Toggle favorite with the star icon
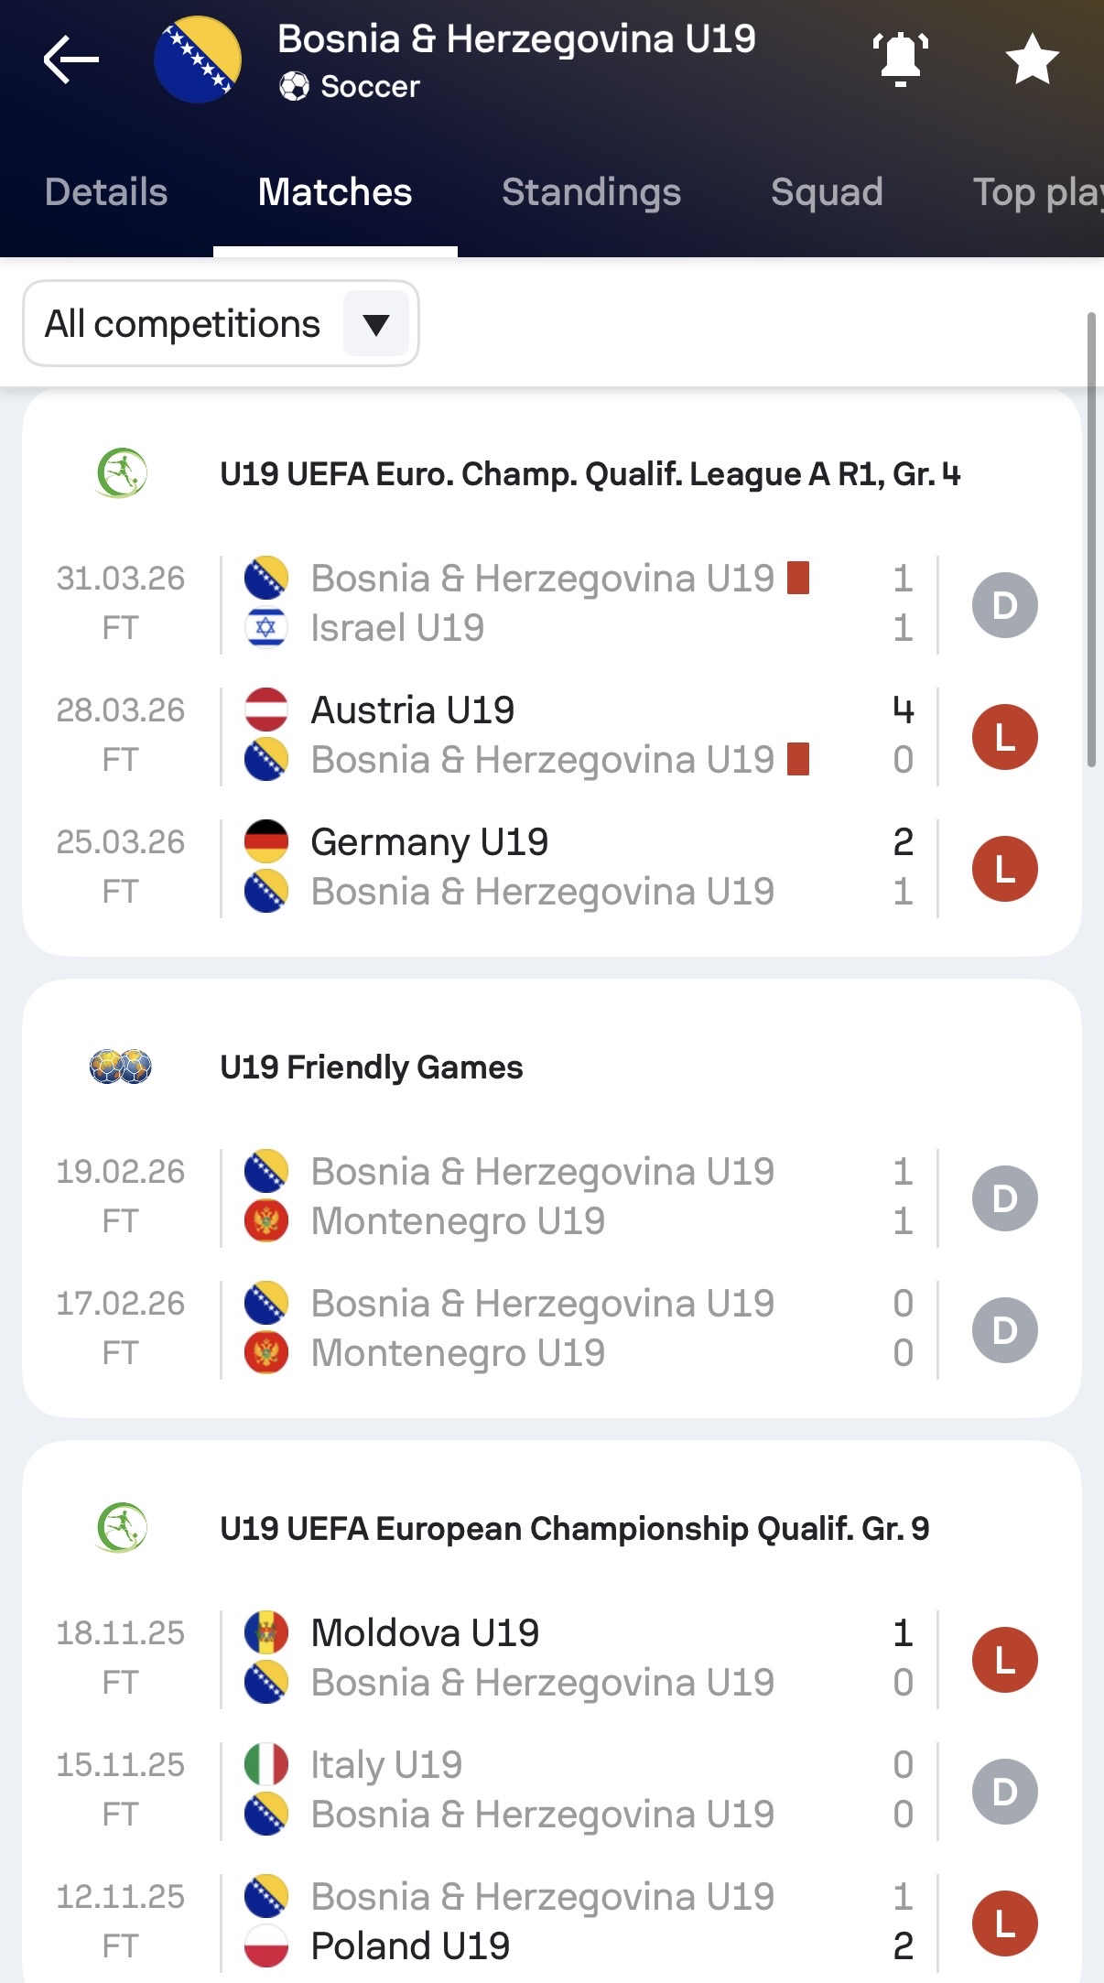The height and width of the screenshot is (1983, 1104). 1032,60
